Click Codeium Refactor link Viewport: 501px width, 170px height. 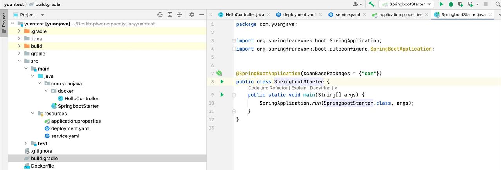click(x=278, y=88)
